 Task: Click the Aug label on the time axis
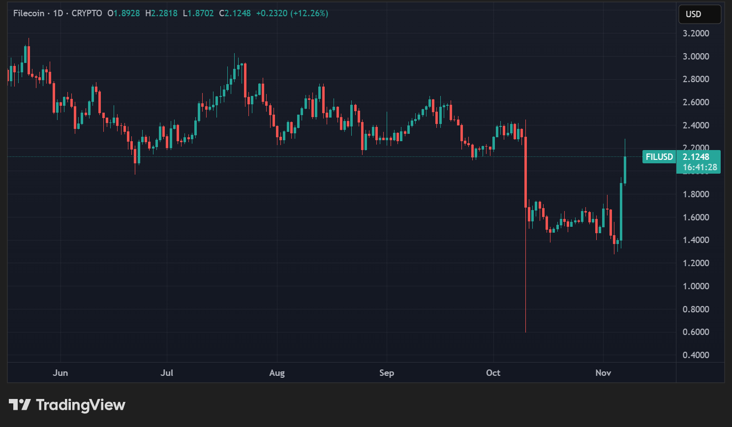[x=277, y=372]
